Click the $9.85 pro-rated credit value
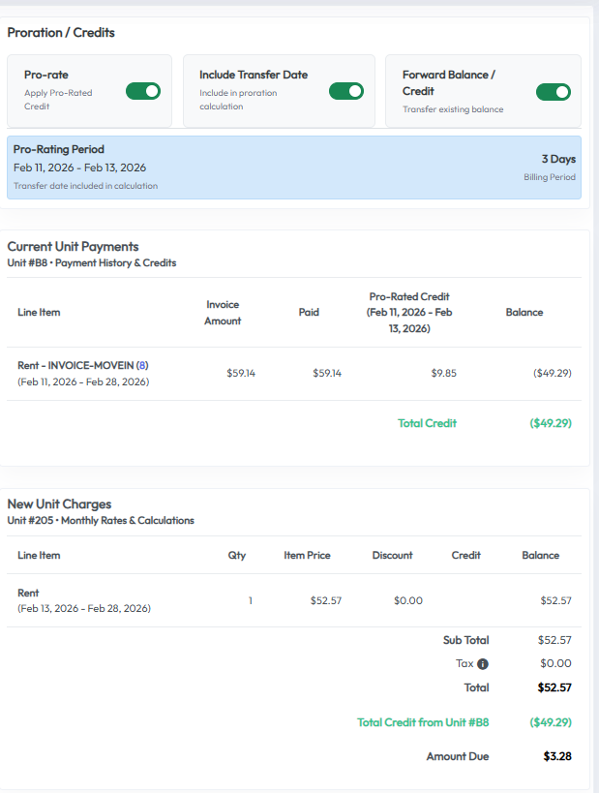Screen dimensions: 599x793 click(x=443, y=373)
